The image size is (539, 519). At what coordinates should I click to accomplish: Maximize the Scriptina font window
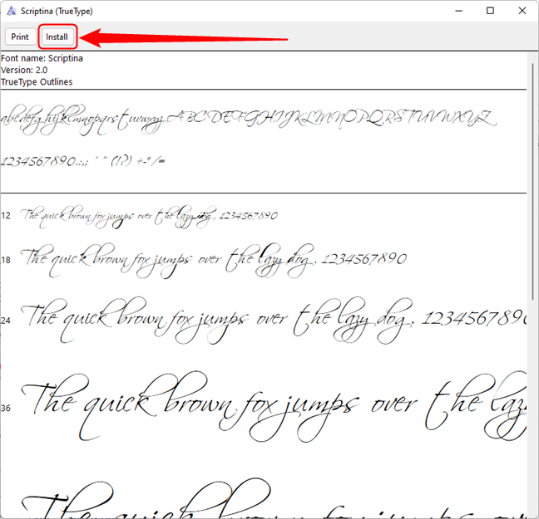click(x=491, y=11)
